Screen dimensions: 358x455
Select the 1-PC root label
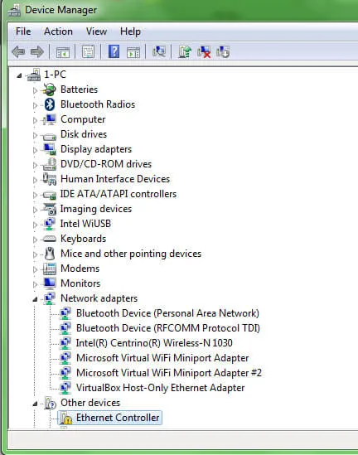click(56, 75)
